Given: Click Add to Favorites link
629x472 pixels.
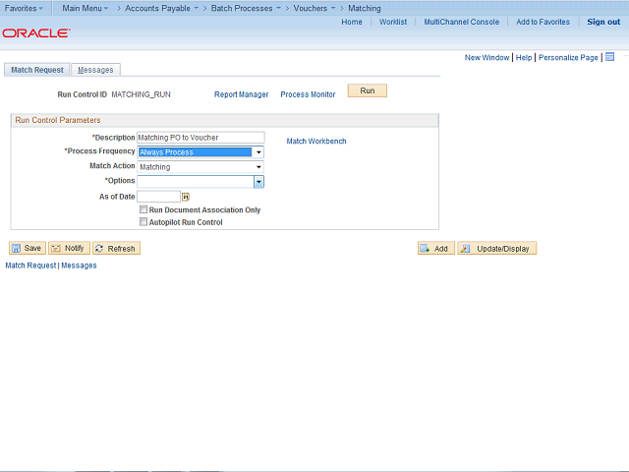Looking at the screenshot, I should (x=543, y=22).
